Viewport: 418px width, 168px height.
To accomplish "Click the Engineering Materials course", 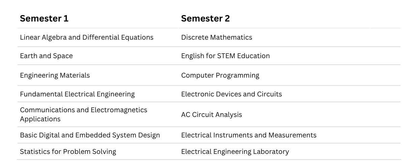I will click(x=55, y=75).
